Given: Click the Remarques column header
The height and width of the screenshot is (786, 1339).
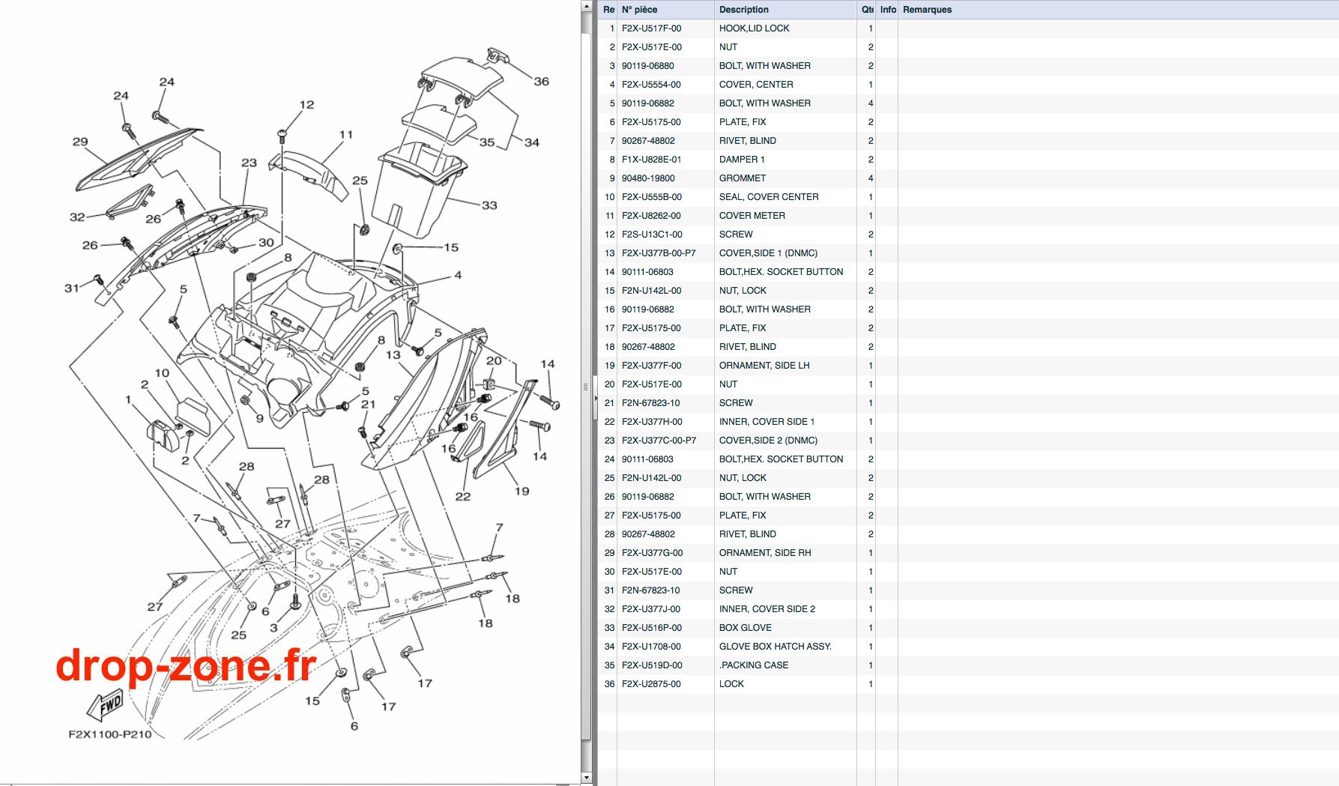Looking at the screenshot, I should coord(1118,10).
